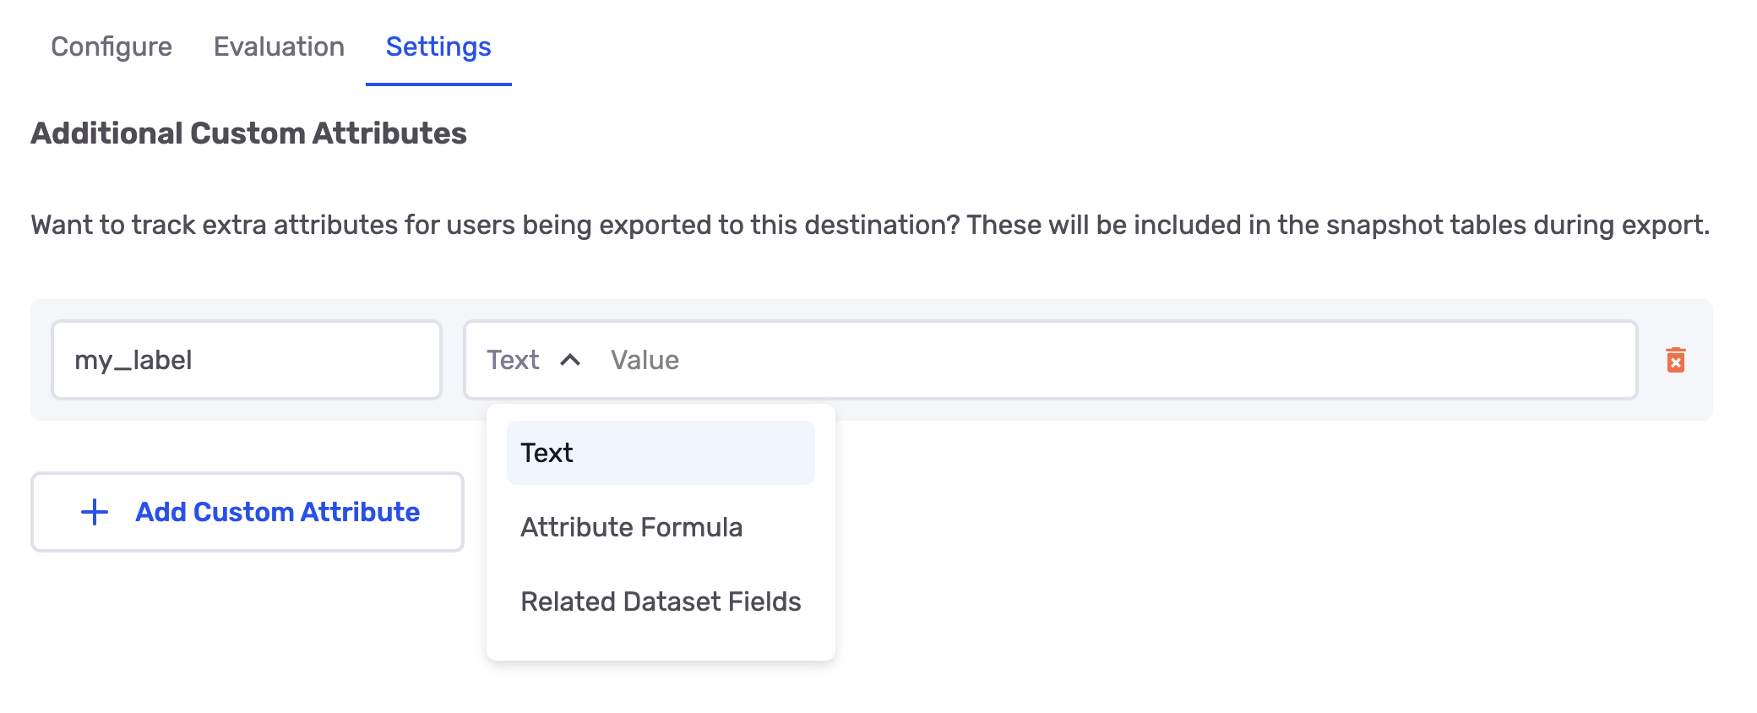Viewport: 1757px width, 713px height.
Task: Focus the my_label attribute name field
Action: point(246,360)
